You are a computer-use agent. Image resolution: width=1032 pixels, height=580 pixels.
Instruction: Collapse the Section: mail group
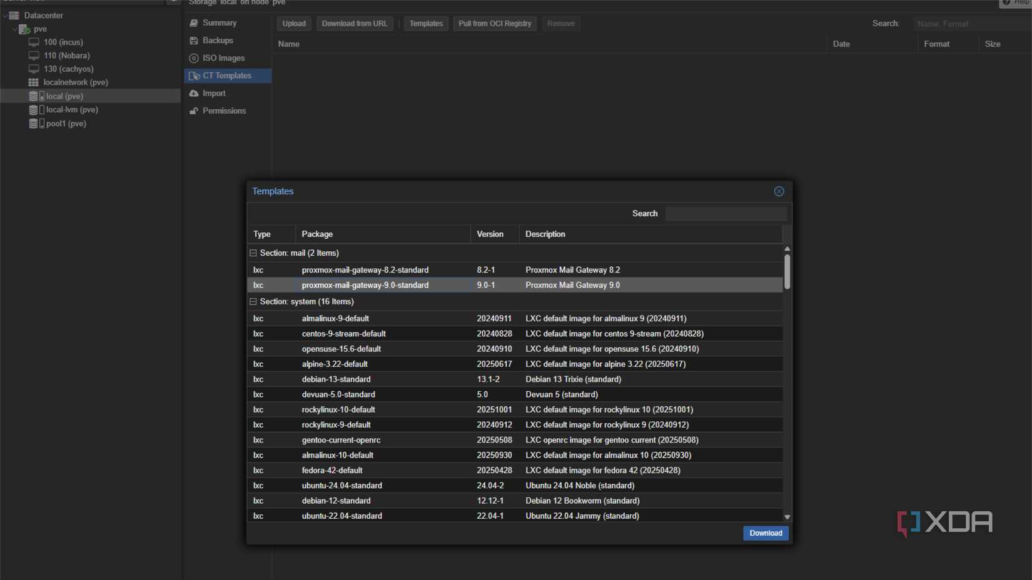[x=253, y=252]
